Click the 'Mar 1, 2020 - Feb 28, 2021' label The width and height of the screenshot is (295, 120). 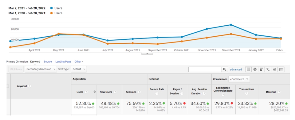(x=27, y=13)
